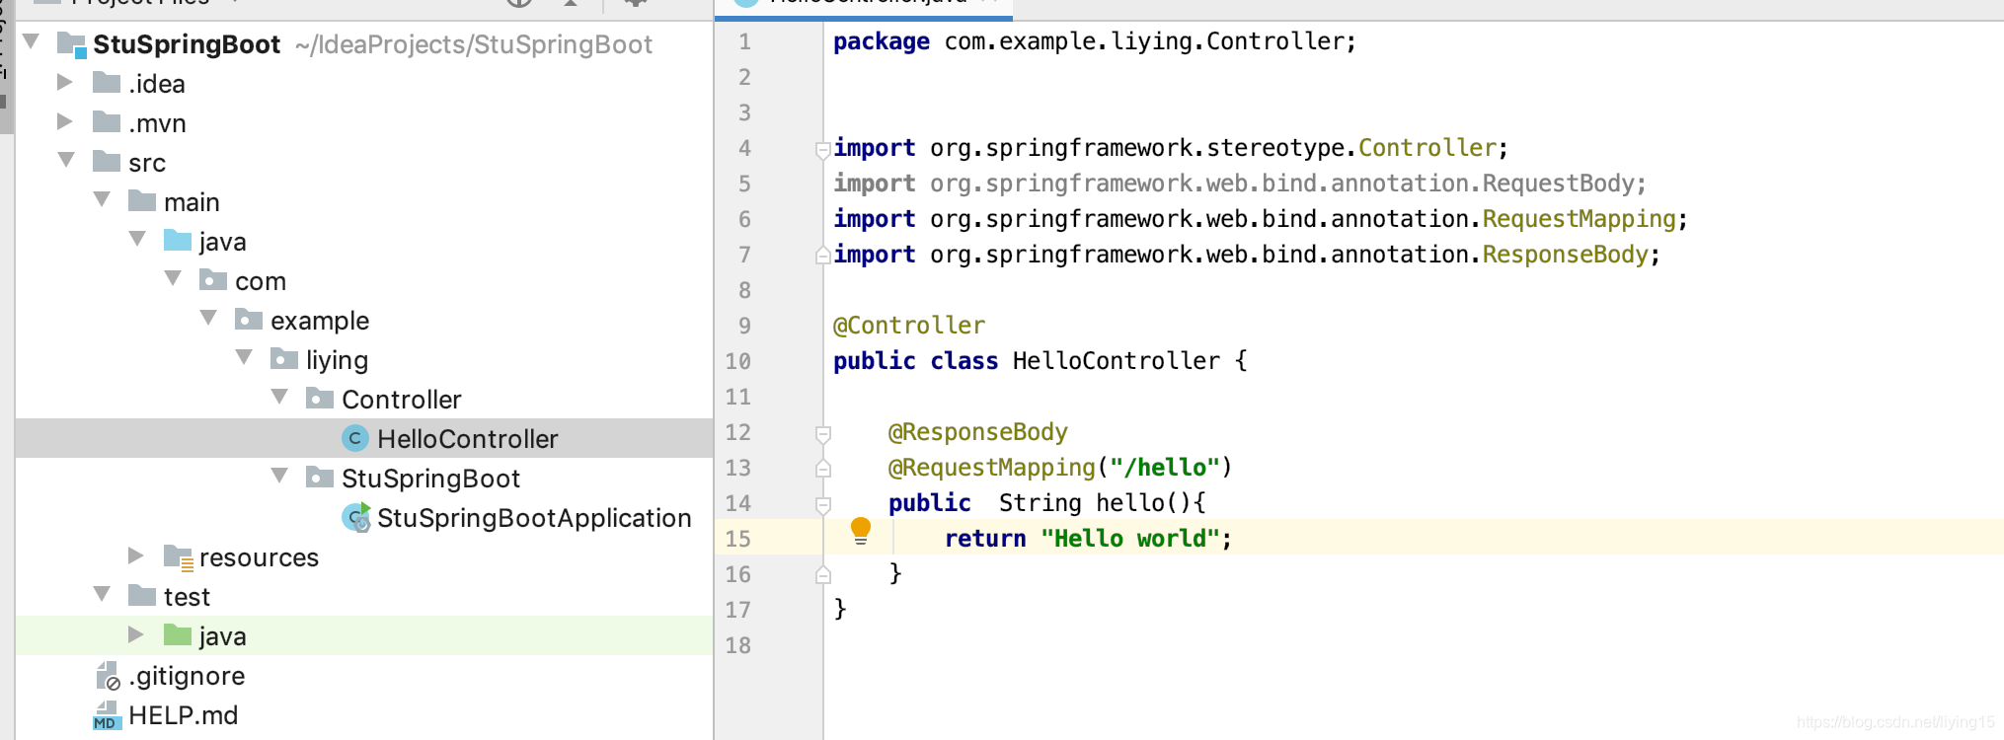Expand the .mvn folder
2004x740 pixels.
pyautogui.click(x=65, y=121)
